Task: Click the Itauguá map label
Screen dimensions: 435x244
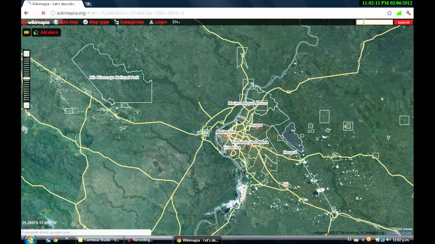Action: (290, 152)
